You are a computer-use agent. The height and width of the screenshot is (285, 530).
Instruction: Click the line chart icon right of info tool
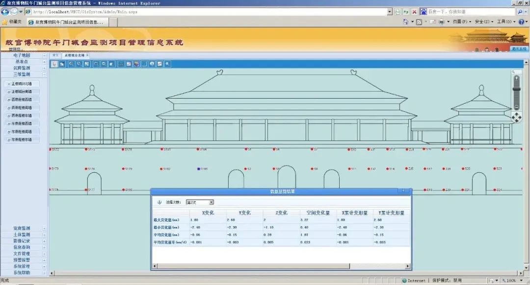tap(159, 64)
